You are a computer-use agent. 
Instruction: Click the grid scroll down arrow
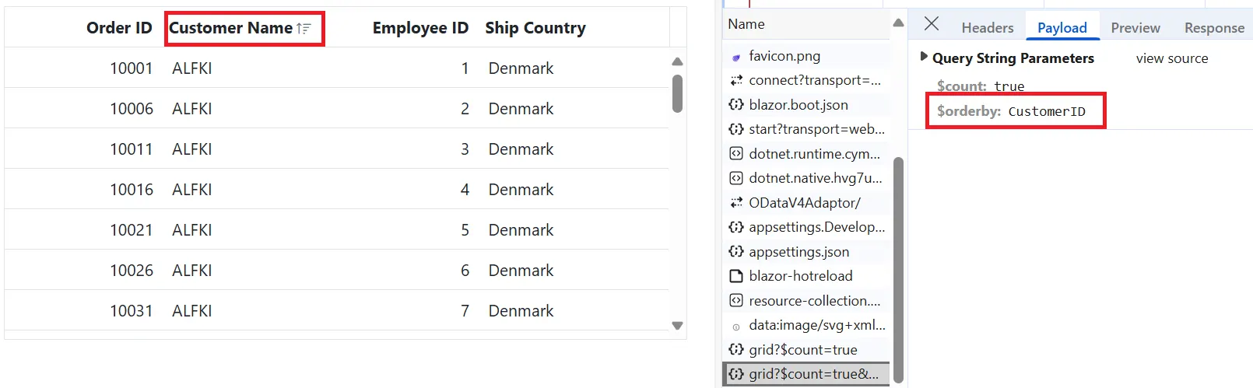(x=677, y=326)
